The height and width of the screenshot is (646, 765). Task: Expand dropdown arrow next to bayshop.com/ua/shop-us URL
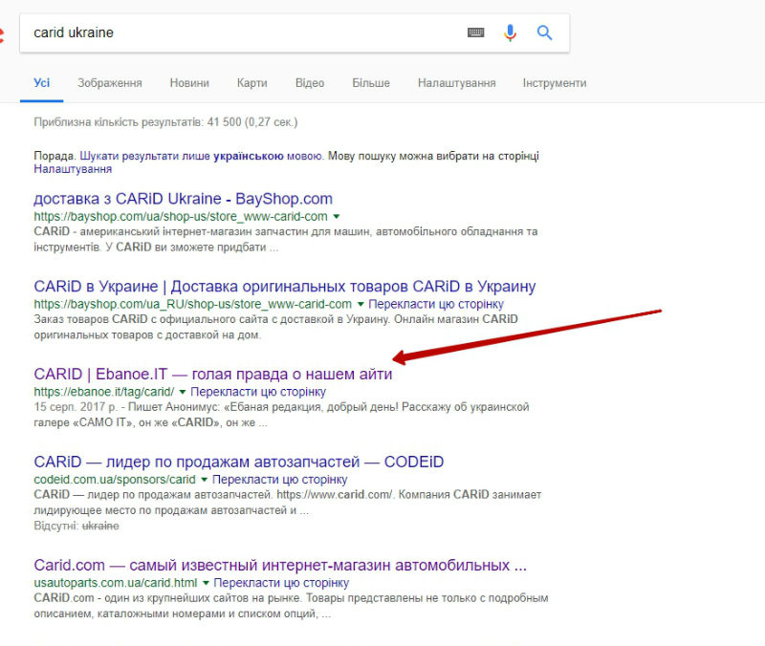pyautogui.click(x=336, y=217)
